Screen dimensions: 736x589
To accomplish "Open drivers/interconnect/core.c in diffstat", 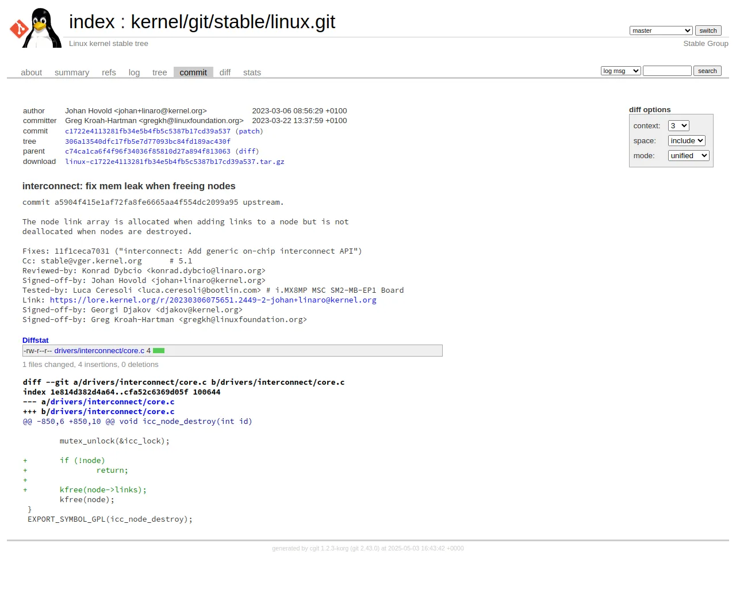I will (99, 351).
